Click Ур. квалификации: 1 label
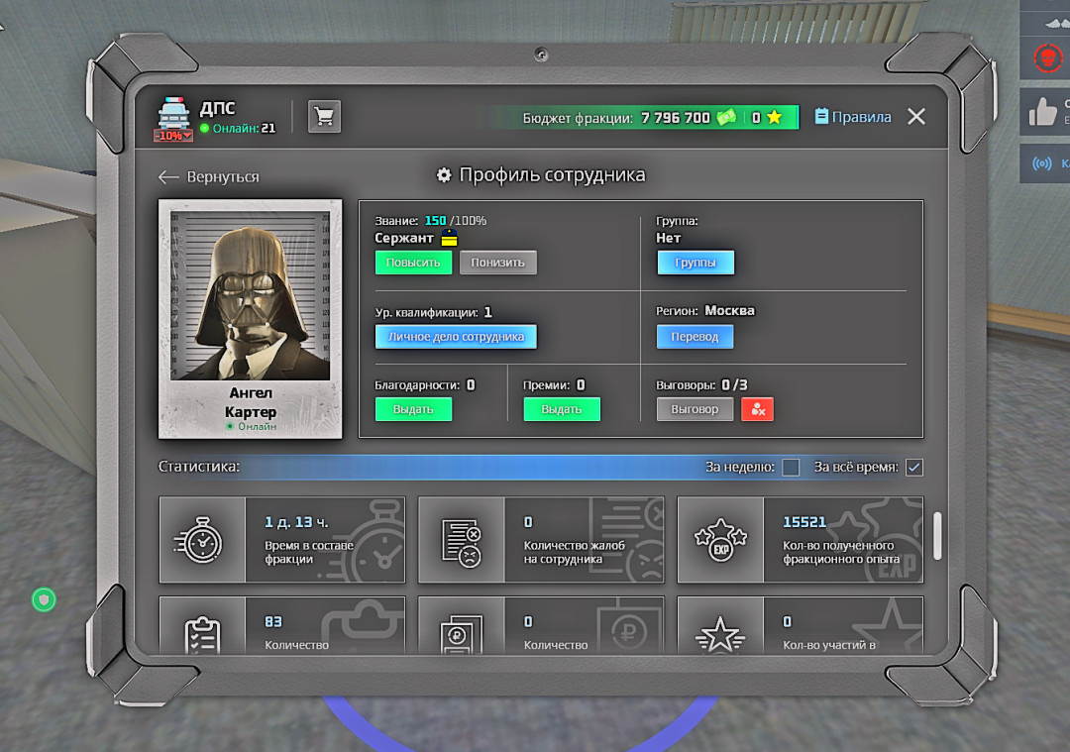 point(433,312)
